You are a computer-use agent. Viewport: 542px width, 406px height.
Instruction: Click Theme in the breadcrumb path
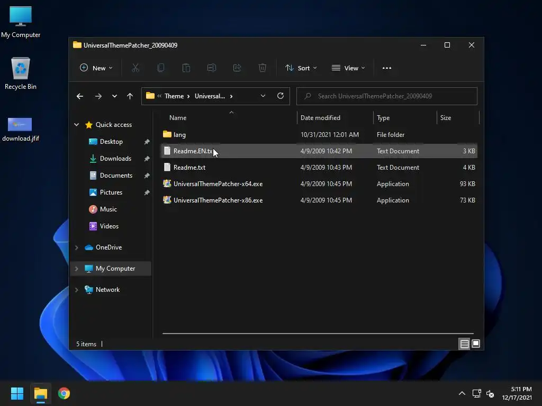click(x=174, y=96)
